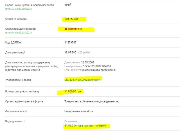The height and width of the screenshot is (131, 180).
Task: Click the red warning icon beside Припинено
Action: point(66,29)
